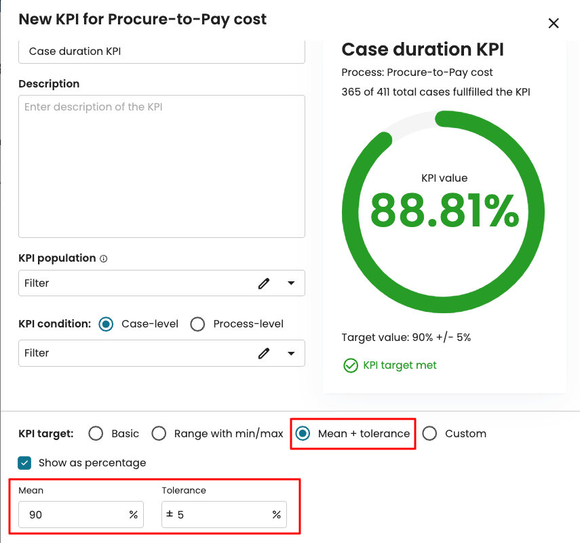Select Case-level KPI condition
This screenshot has height=543, width=580.
[x=106, y=324]
